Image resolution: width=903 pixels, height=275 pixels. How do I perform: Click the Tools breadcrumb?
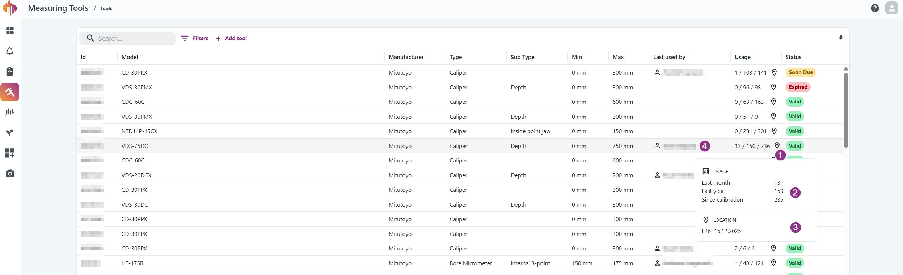pyautogui.click(x=106, y=8)
